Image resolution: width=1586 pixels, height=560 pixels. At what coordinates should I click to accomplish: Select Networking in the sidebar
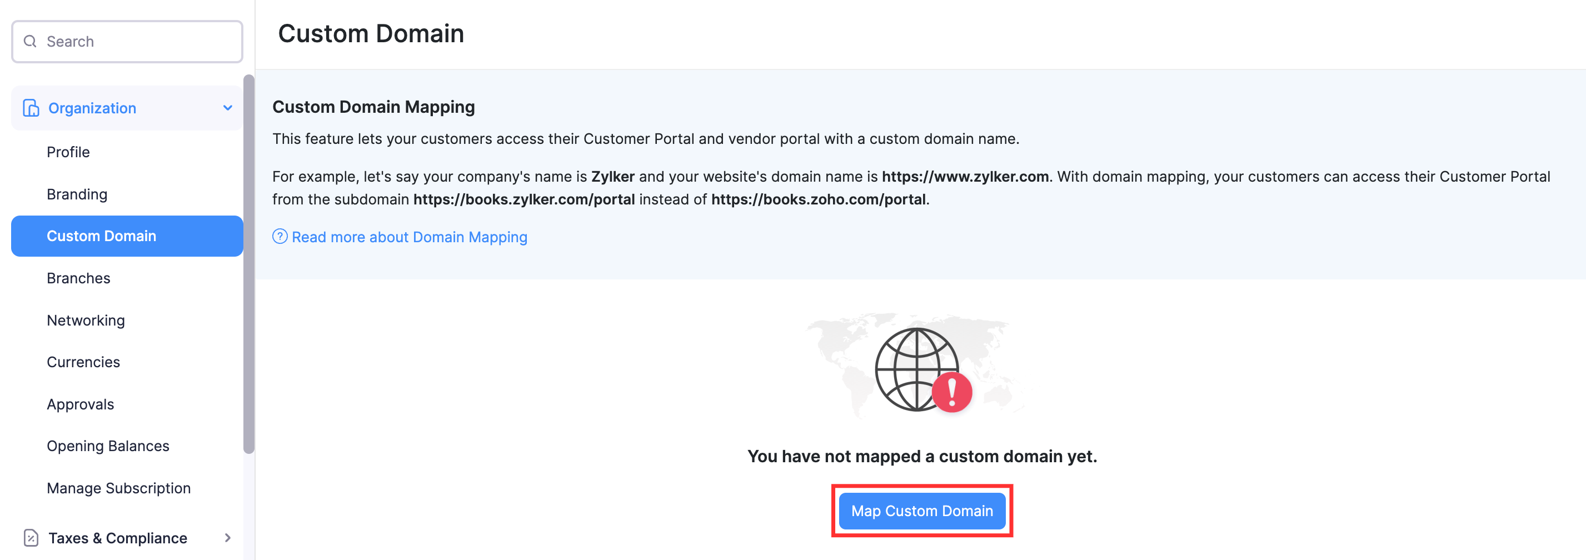coord(86,320)
